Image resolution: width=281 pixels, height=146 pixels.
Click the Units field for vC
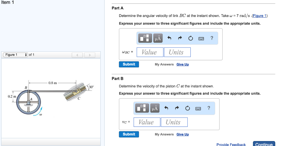174,122
